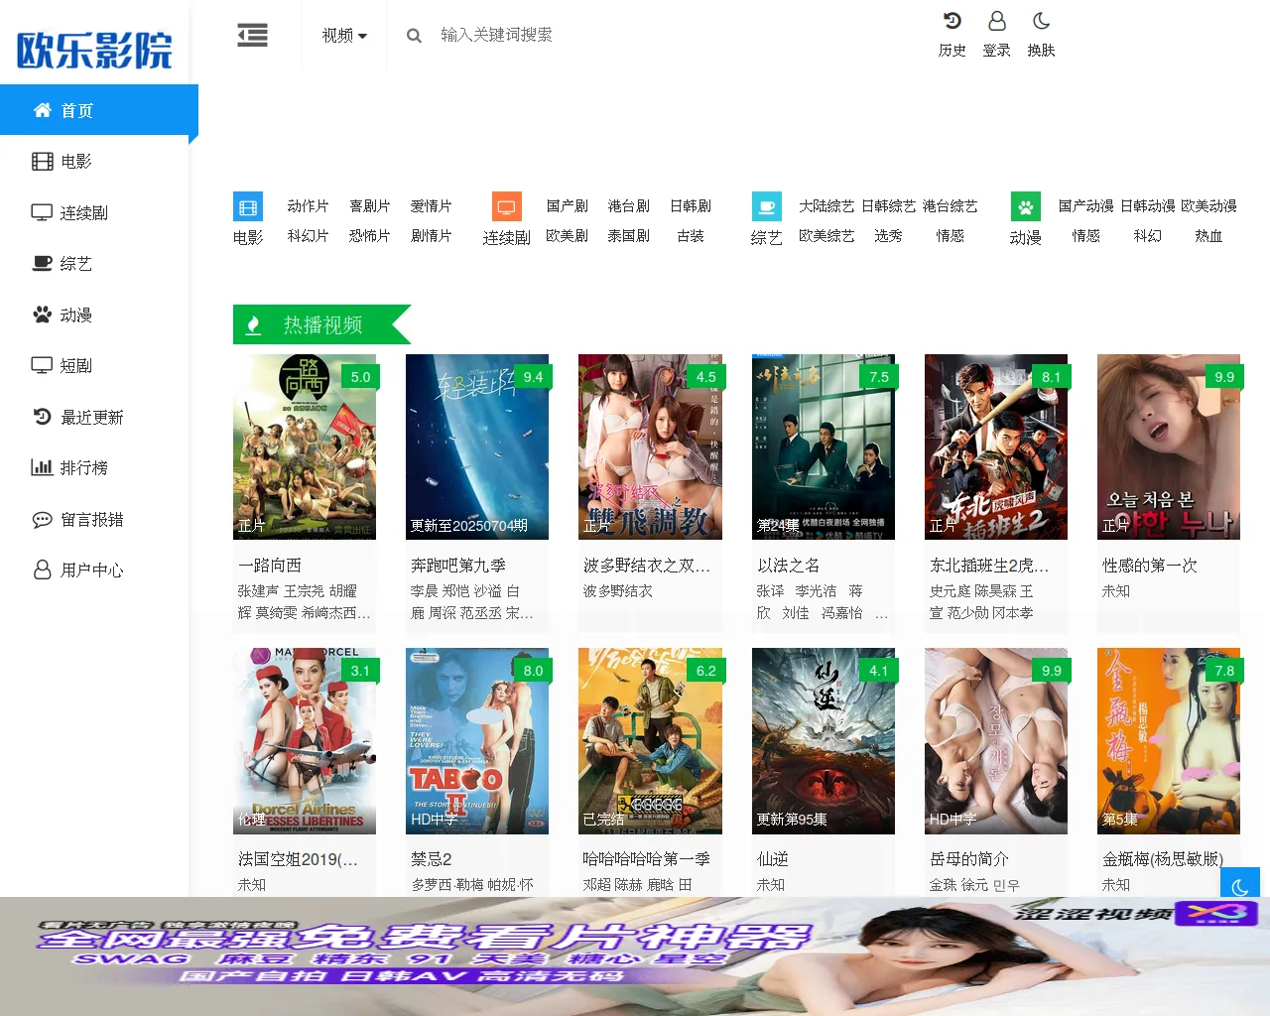Image resolution: width=1270 pixels, height=1016 pixels.
Task: Open the 恐怖片 category link
Action: [369, 236]
